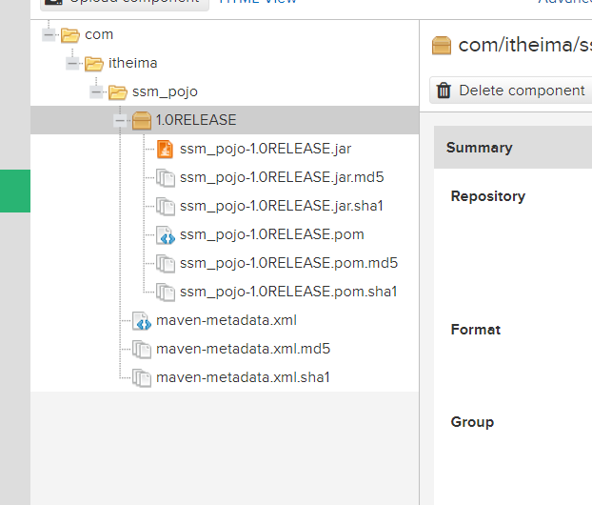
Task: Click the file icon beside ssm_pojo-1.0RELEASE.pom.md5
Action: pyautogui.click(x=166, y=264)
